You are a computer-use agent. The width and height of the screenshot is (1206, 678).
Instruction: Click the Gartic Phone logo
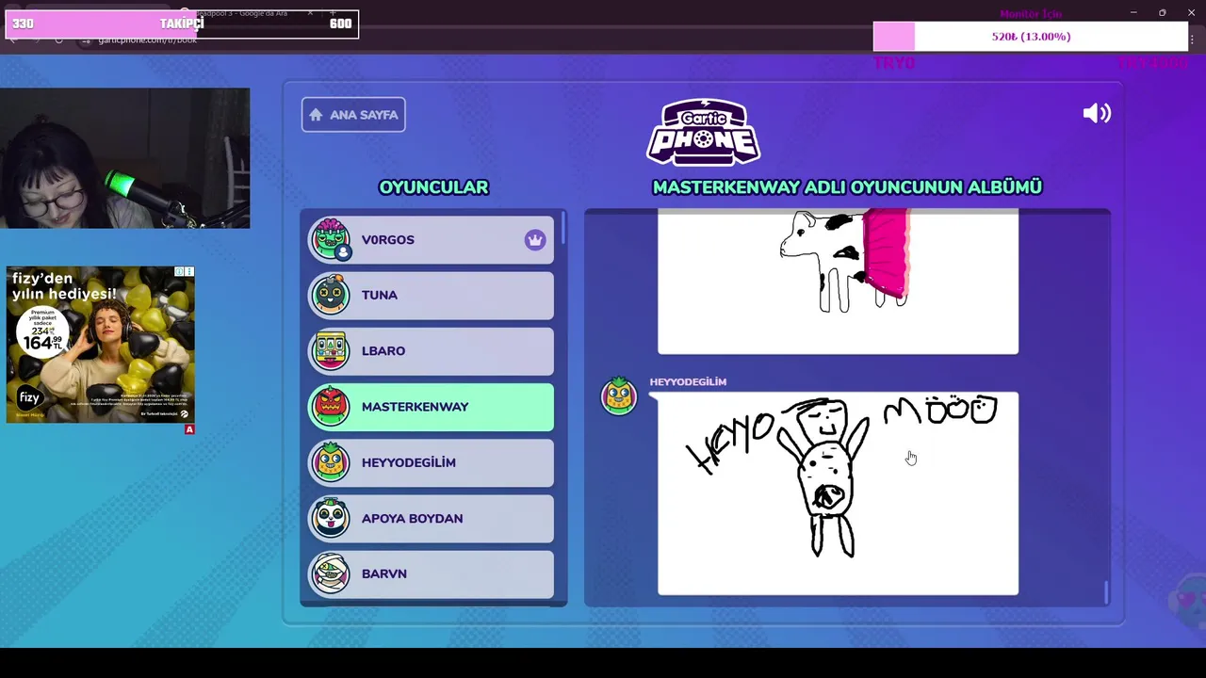[x=703, y=132]
